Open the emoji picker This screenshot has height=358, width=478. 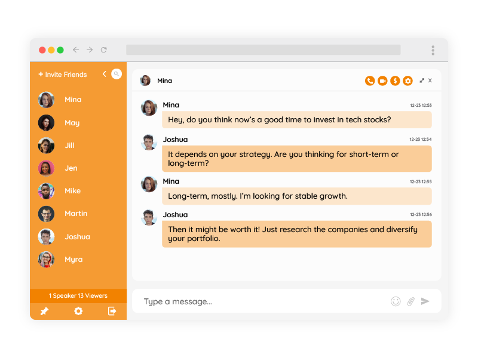[x=396, y=301]
